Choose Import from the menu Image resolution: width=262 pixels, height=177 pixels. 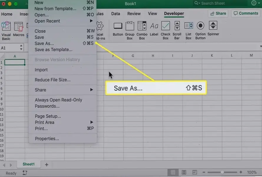click(x=62, y=70)
